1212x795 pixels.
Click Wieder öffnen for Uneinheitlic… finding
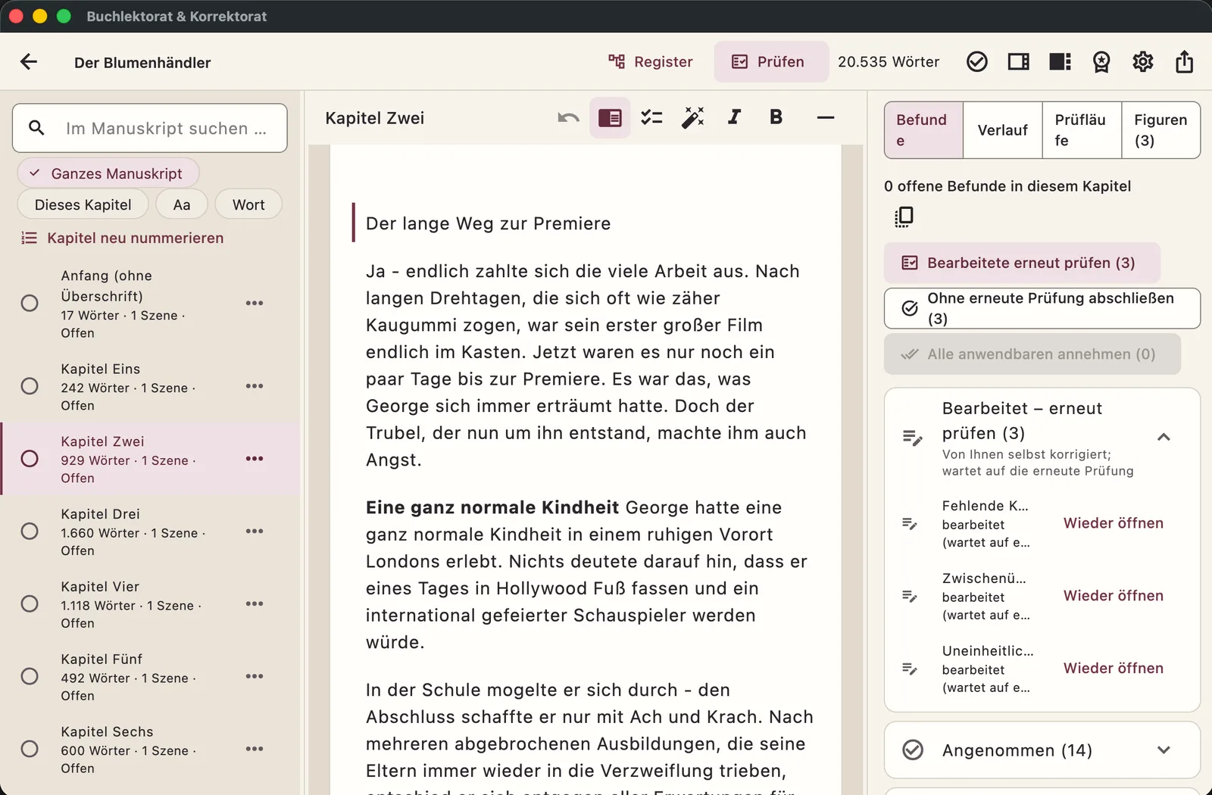pyautogui.click(x=1113, y=669)
